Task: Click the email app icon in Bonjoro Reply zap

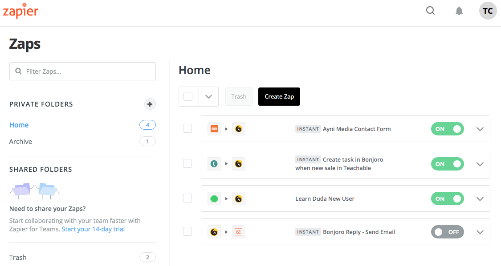Action: coord(238,232)
